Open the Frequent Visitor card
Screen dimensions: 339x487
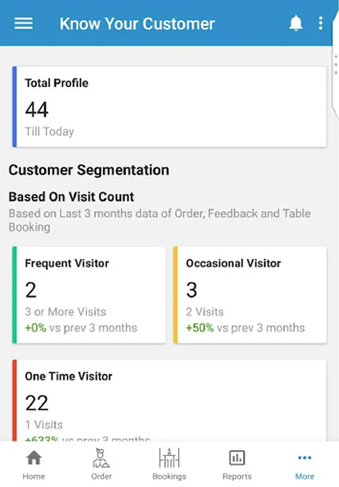point(89,295)
